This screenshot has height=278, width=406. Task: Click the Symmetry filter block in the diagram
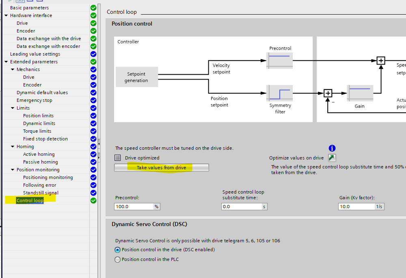(279, 93)
